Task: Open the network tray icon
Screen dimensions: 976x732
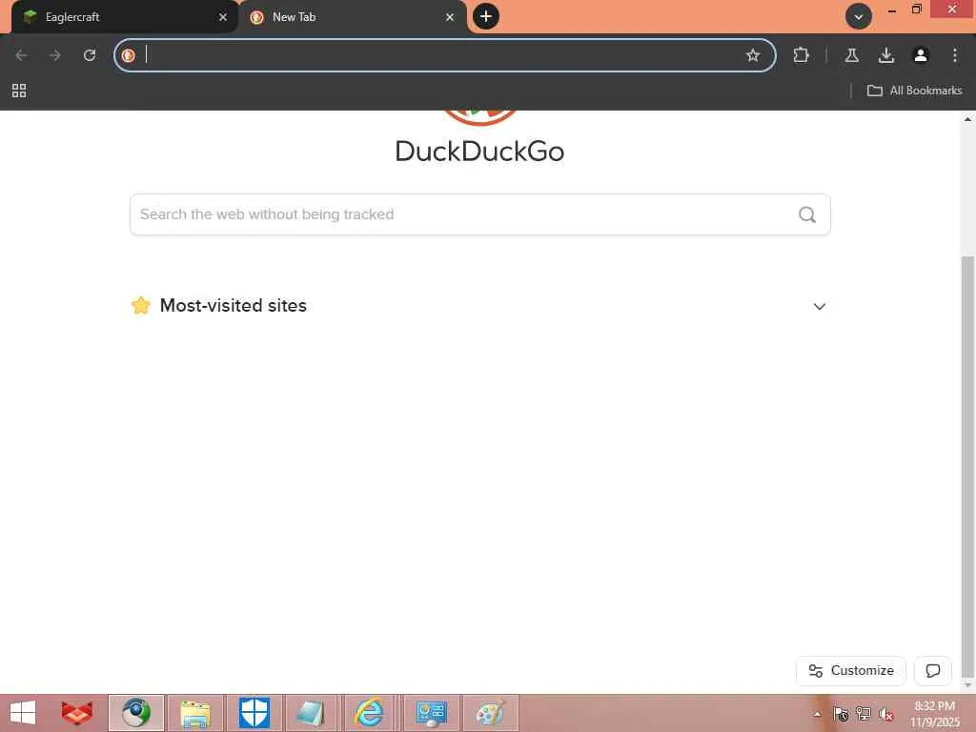Action: tap(864, 714)
